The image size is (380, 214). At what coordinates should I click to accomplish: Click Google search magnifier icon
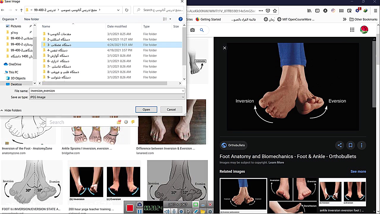pyautogui.click(x=202, y=30)
